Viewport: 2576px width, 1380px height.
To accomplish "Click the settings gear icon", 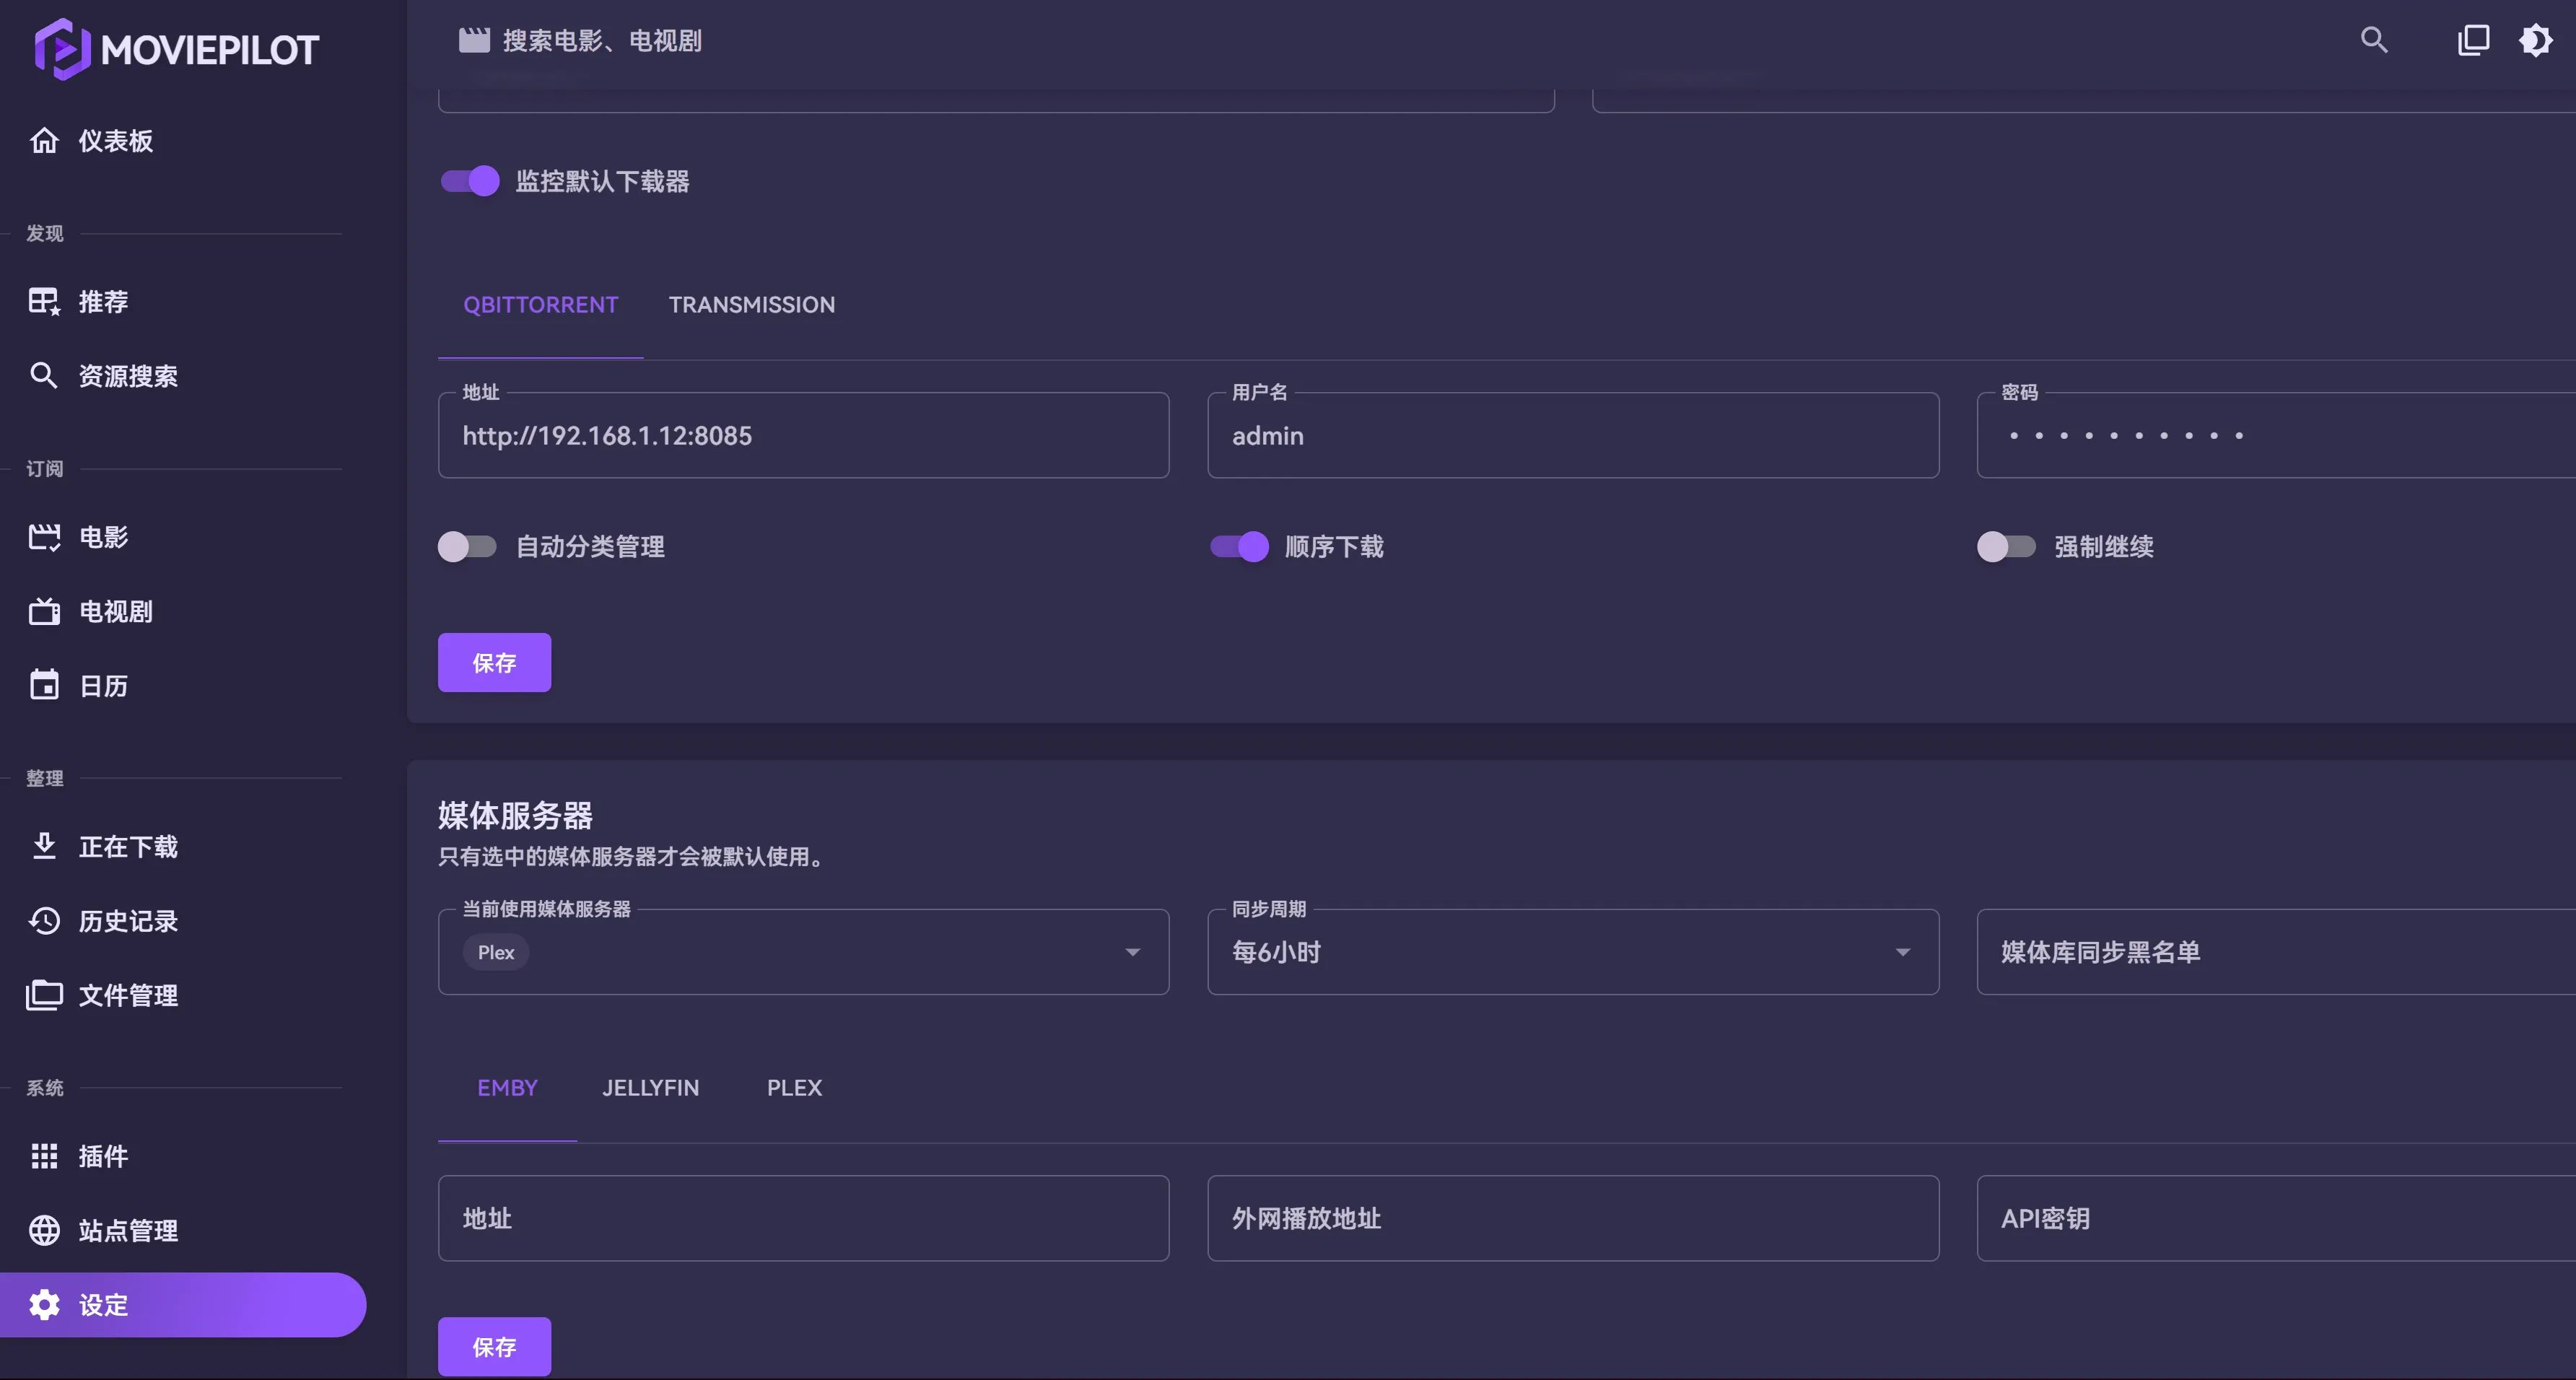I will (44, 1305).
